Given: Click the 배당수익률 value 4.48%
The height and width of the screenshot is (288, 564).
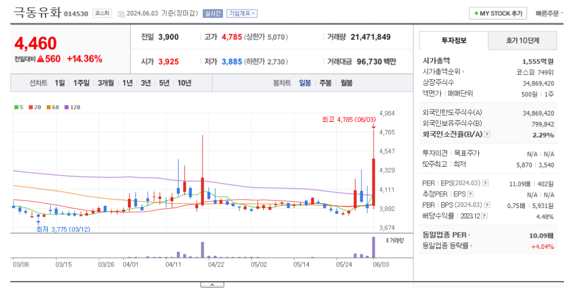Looking at the screenshot, I should tap(545, 216).
